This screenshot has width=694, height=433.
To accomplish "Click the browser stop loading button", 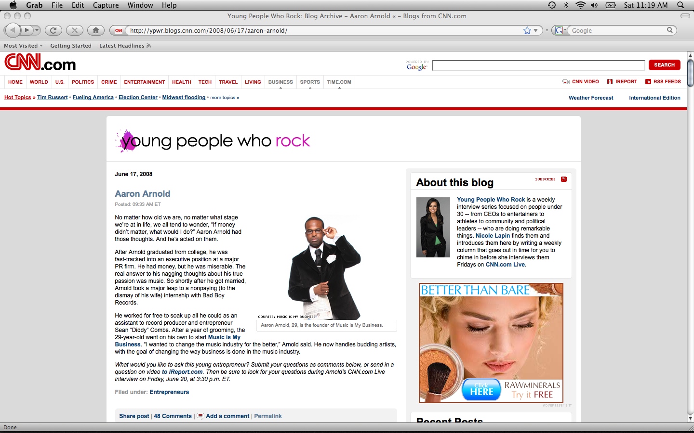I will [74, 30].
